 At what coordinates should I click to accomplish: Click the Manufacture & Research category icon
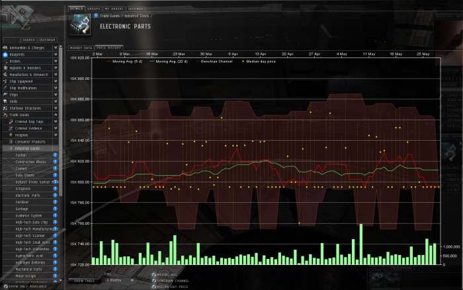[x=5, y=75]
